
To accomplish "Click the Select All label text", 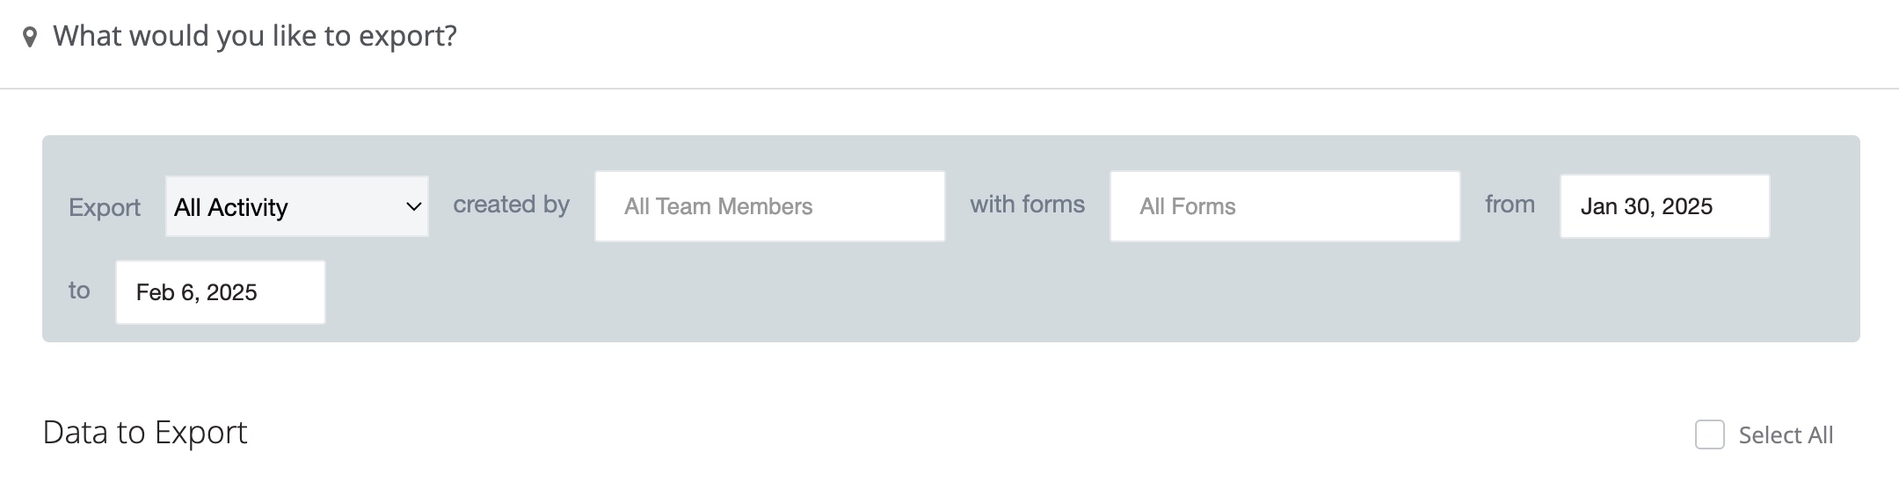I will (1786, 435).
